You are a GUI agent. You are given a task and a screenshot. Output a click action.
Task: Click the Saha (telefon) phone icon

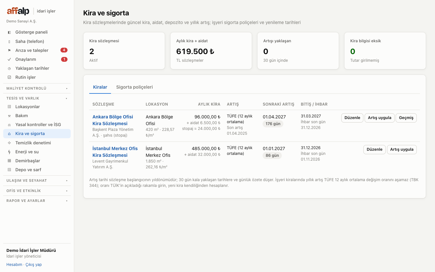(9, 41)
